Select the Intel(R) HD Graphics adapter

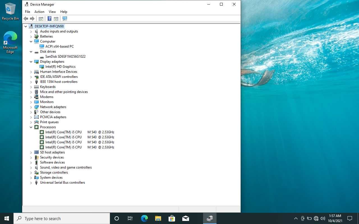click(x=60, y=67)
